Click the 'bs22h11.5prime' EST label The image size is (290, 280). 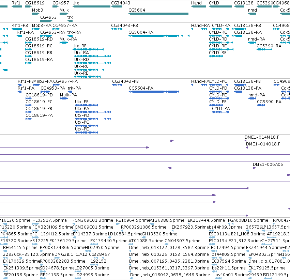click(x=229, y=268)
